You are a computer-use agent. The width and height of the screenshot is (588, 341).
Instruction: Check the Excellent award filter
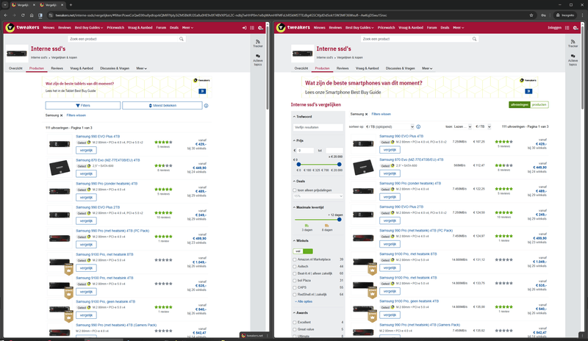click(x=295, y=322)
